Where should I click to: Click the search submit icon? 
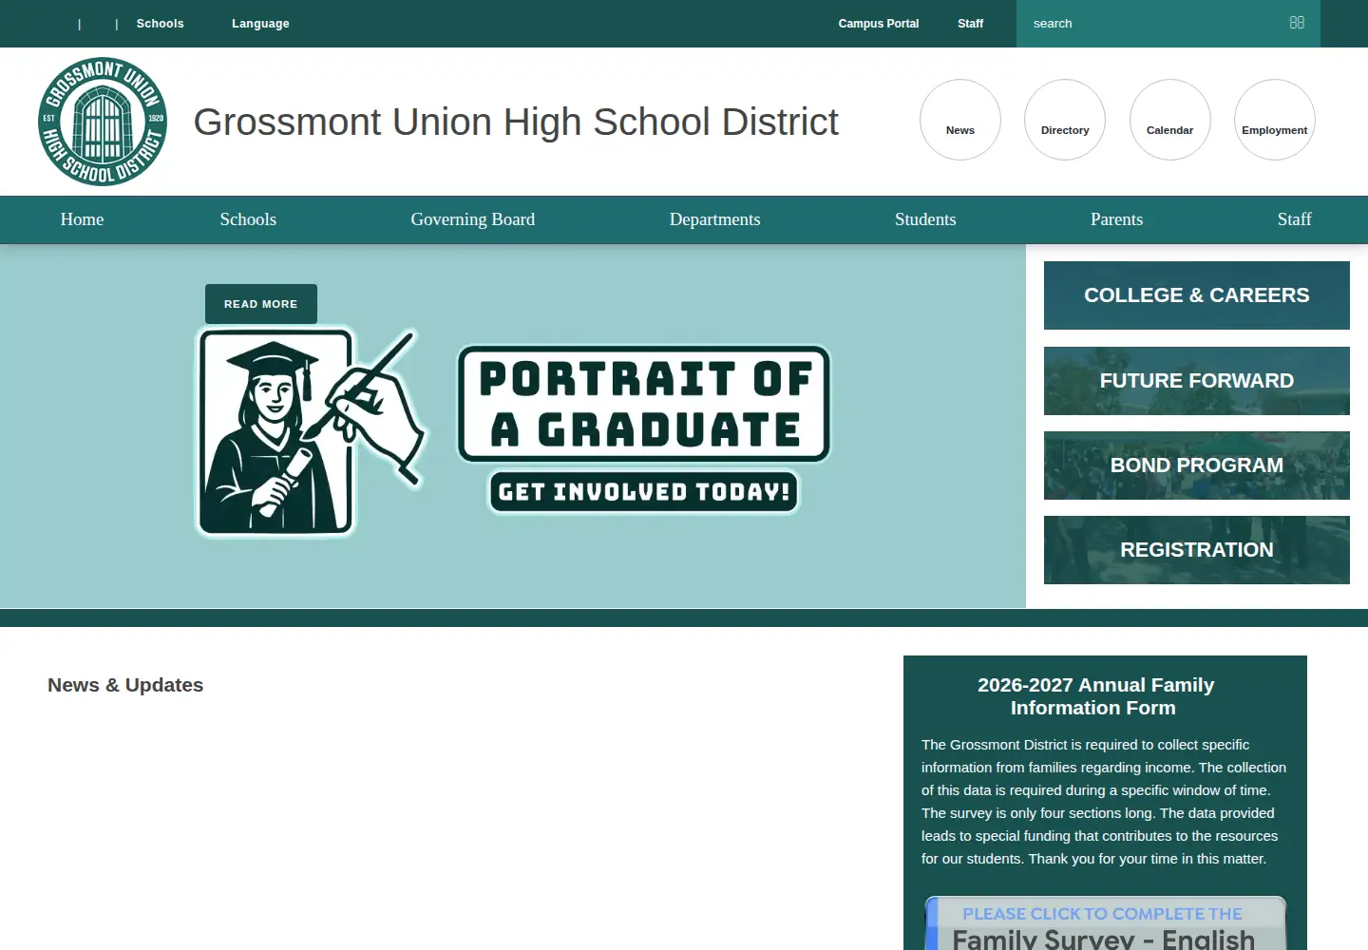pyautogui.click(x=1297, y=23)
